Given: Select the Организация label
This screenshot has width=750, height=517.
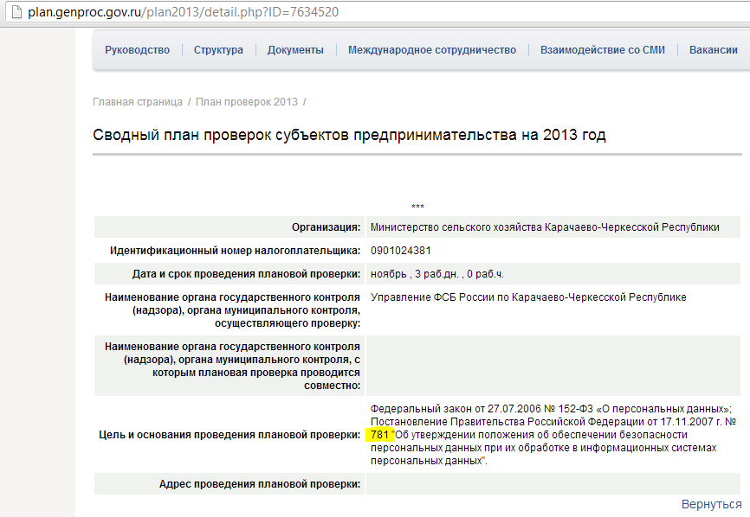Looking at the screenshot, I should coord(326,227).
